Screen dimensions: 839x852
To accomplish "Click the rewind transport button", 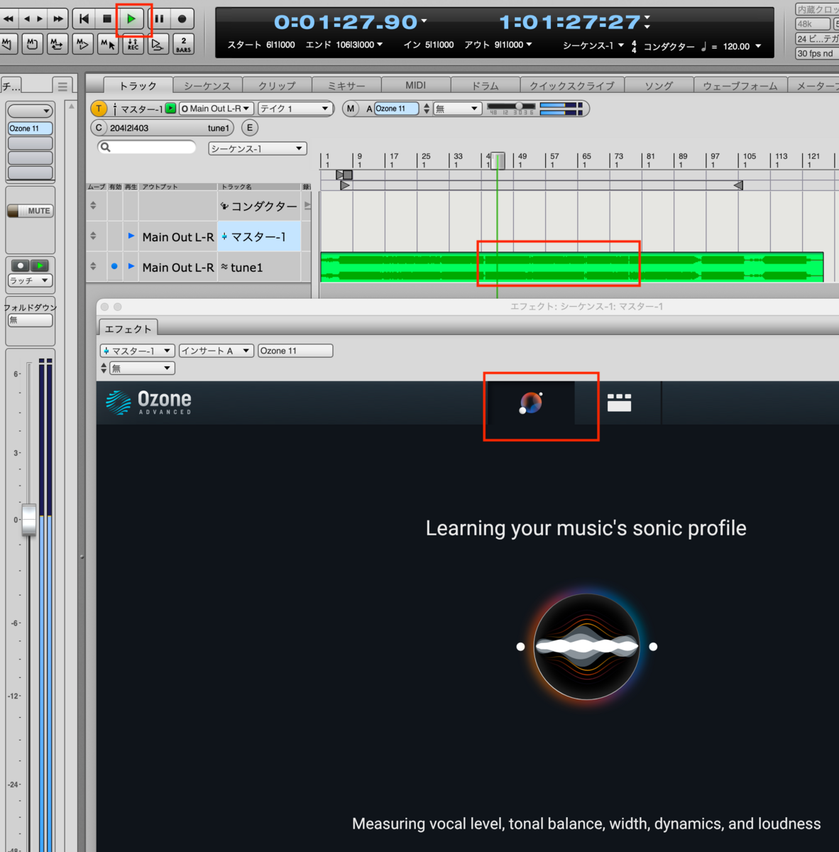I will (9, 18).
